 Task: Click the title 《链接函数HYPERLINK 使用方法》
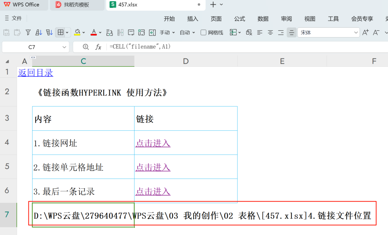(x=102, y=92)
